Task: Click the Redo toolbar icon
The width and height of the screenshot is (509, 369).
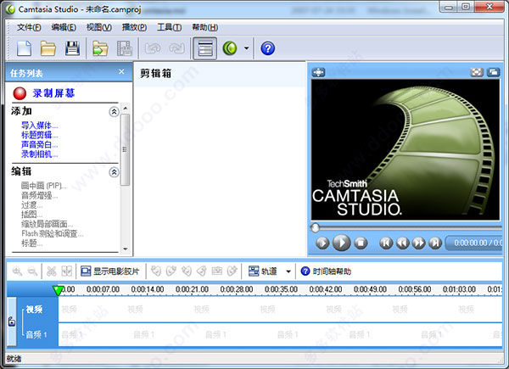Action: 177,48
